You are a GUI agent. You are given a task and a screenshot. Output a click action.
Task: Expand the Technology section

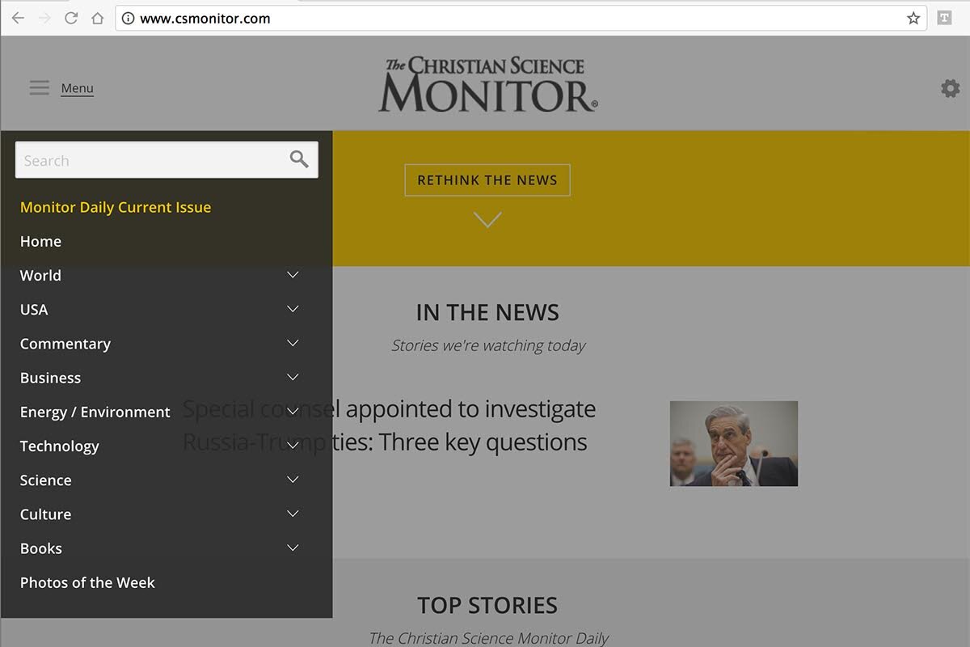[x=293, y=446]
